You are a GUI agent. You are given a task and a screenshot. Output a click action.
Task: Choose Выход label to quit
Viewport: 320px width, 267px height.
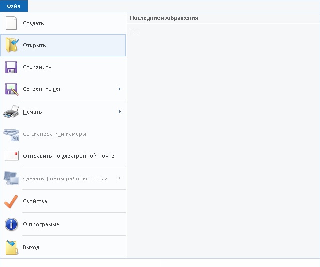pyautogui.click(x=31, y=247)
